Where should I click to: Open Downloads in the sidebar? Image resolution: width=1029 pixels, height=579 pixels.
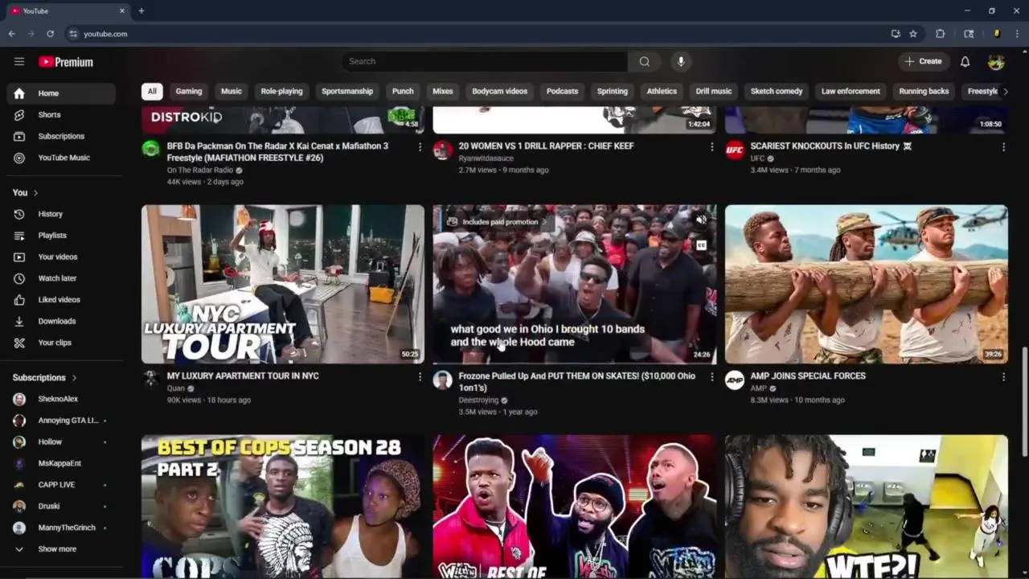click(61, 321)
